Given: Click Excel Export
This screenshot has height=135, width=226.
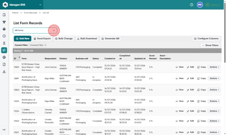Looking at the screenshot, I should [42, 38].
